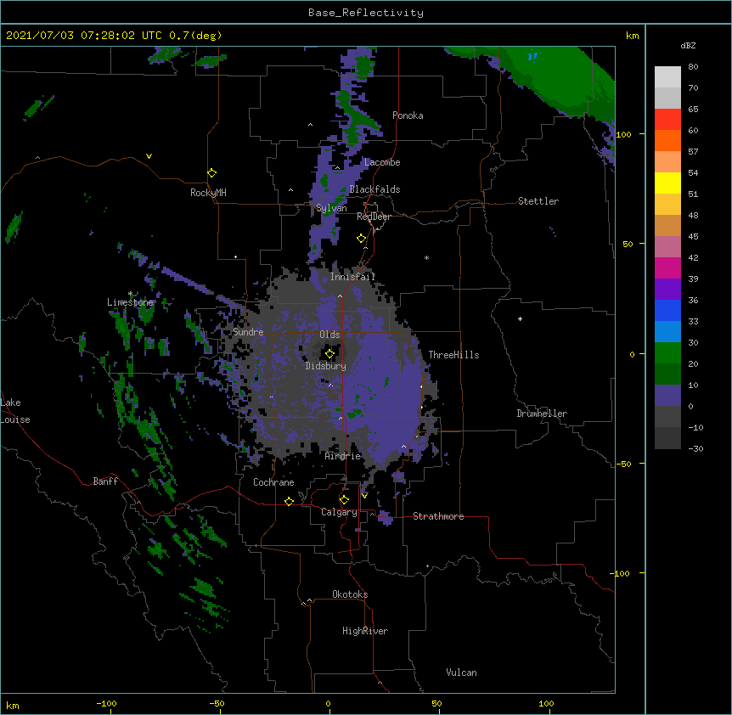This screenshot has height=715, width=732.
Task: Click the yellow diamond marker below Cochrane
Action: click(x=289, y=501)
